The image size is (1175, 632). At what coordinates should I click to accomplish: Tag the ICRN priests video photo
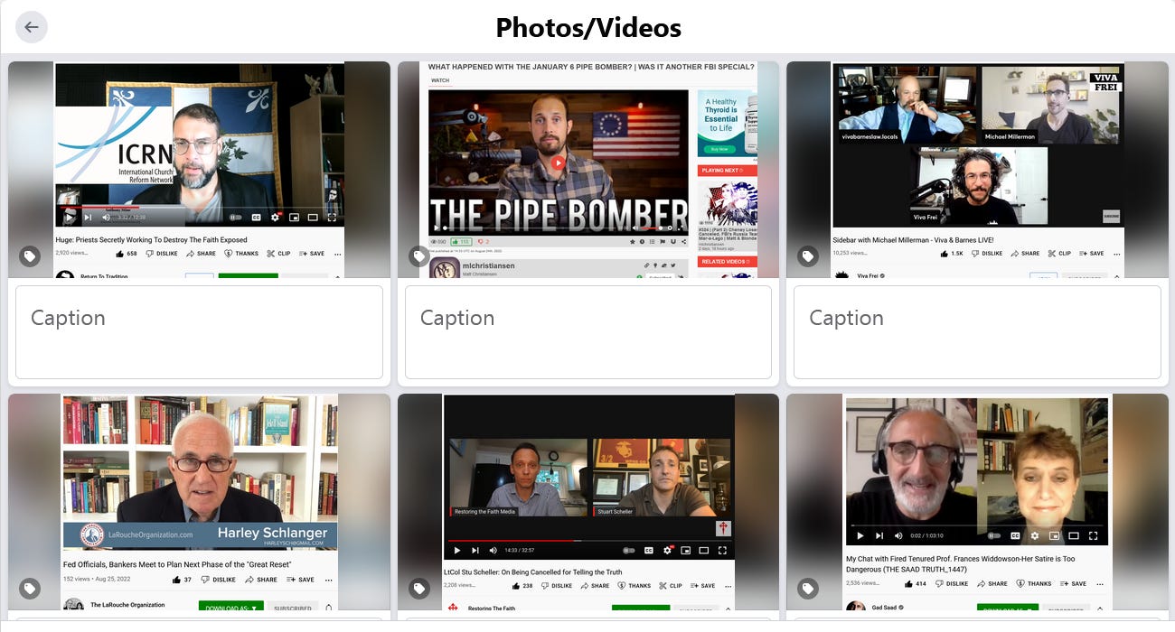(30, 256)
